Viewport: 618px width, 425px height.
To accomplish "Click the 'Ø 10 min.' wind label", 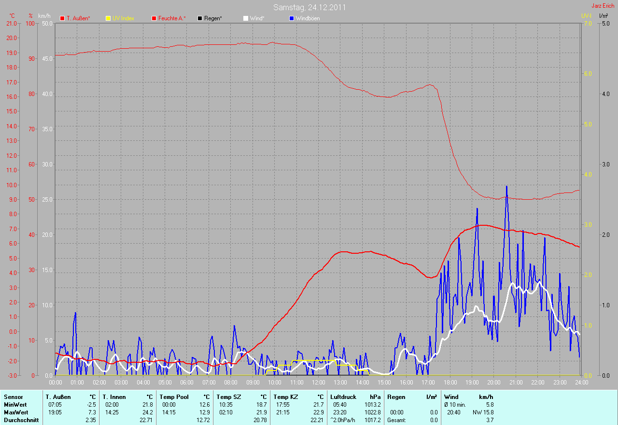I will pos(455,405).
